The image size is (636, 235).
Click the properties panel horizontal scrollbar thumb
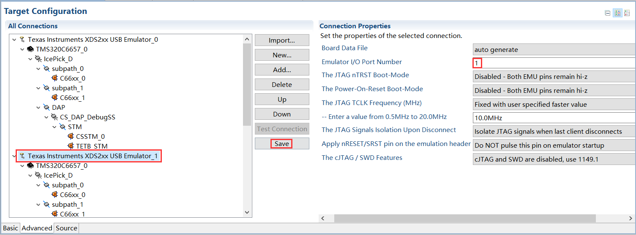click(x=465, y=219)
